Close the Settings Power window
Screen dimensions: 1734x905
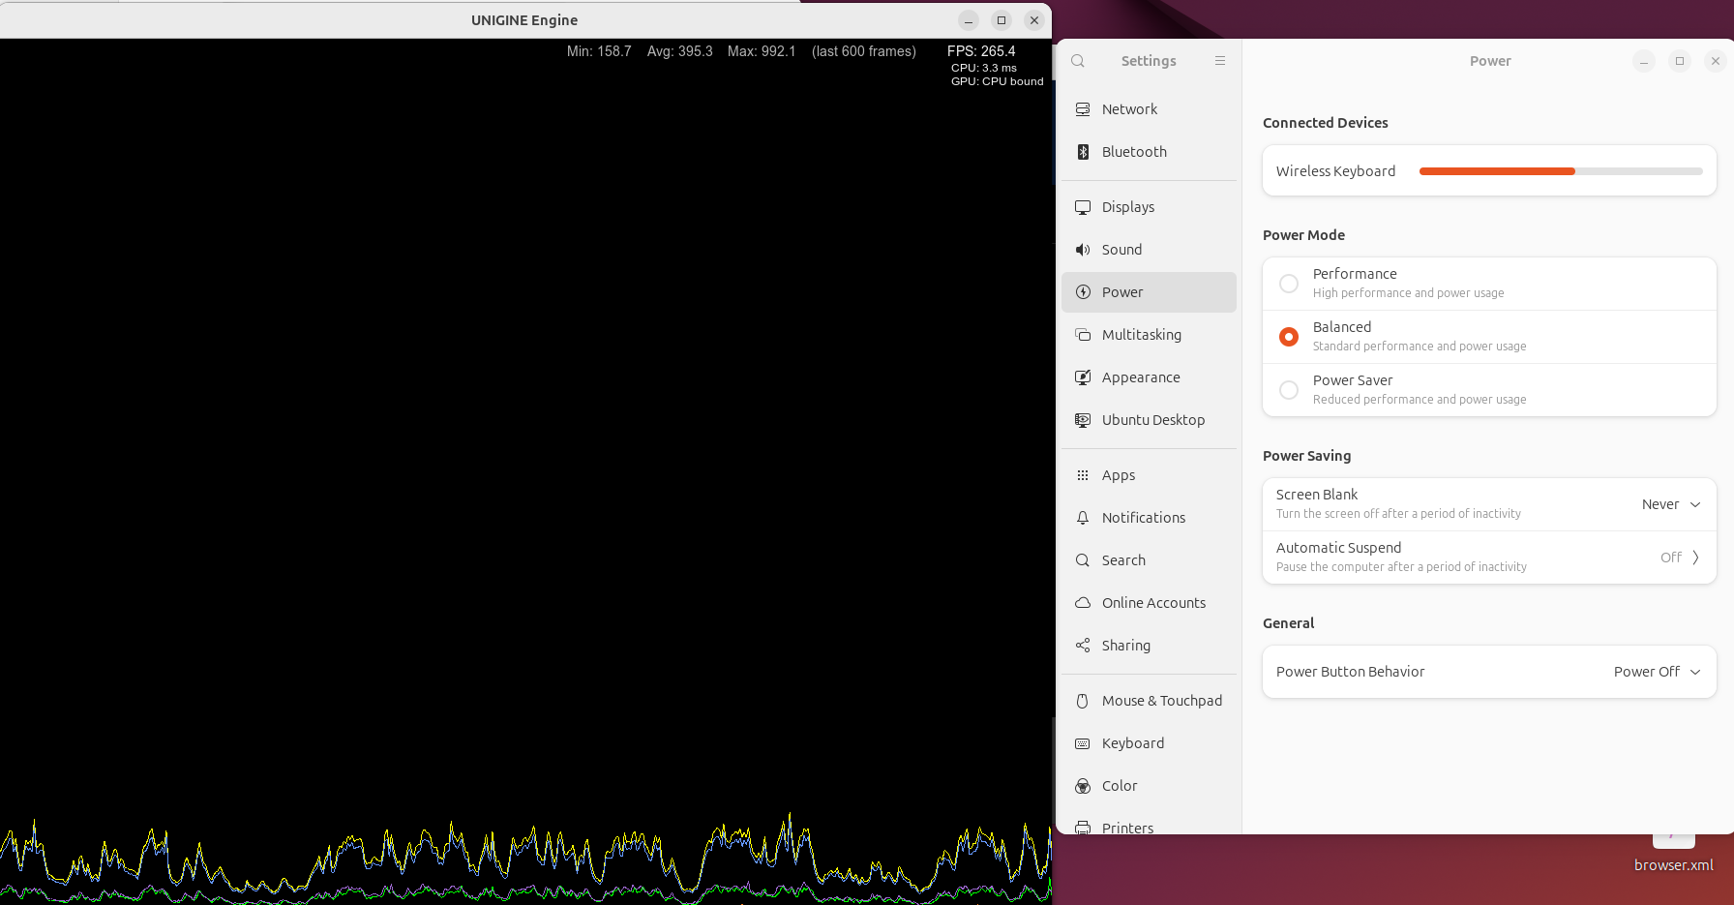coord(1716,61)
